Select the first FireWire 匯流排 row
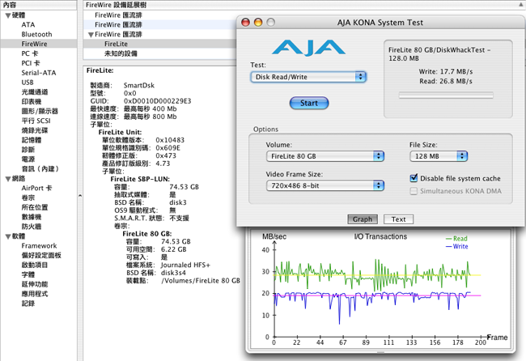The height and width of the screenshot is (361, 526). pos(159,15)
